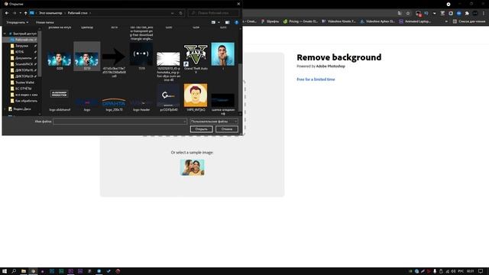Open the notification center icon
This screenshot has width=489, height=275.
[x=481, y=271]
